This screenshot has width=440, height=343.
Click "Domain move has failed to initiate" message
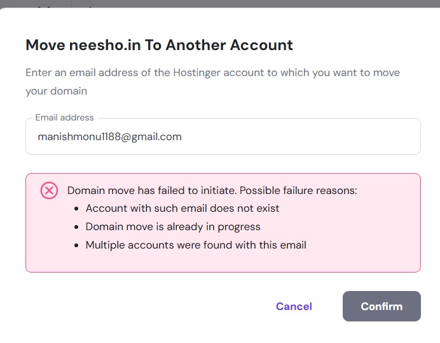[151, 190]
